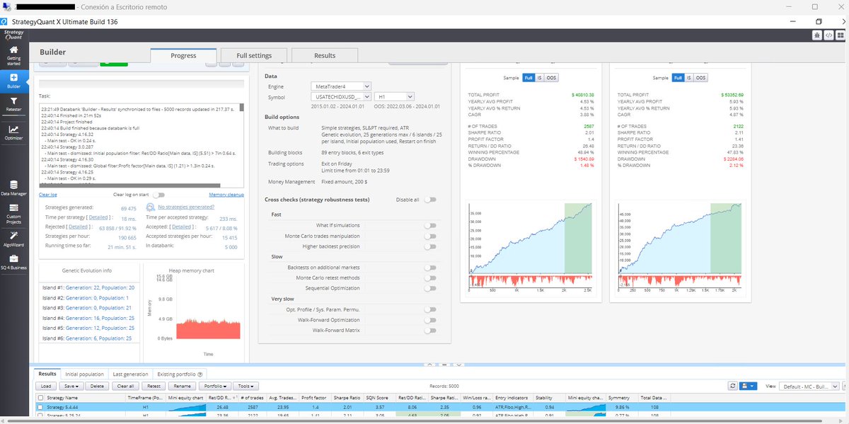Click the Island #6 generation entry
The width and height of the screenshot is (849, 424).
pyautogui.click(x=88, y=339)
